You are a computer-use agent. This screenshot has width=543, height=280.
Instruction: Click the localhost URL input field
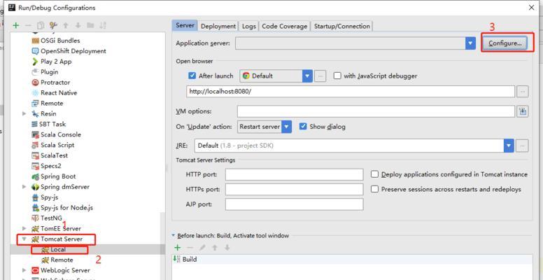pyautogui.click(x=351, y=92)
